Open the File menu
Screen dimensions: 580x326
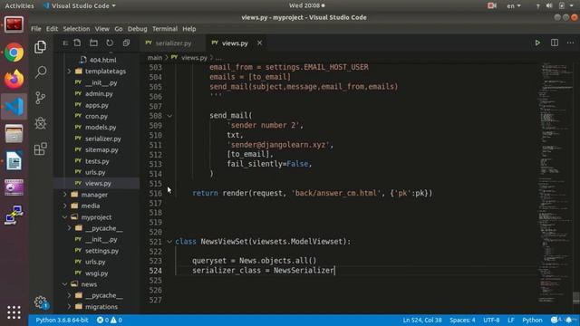[36, 29]
